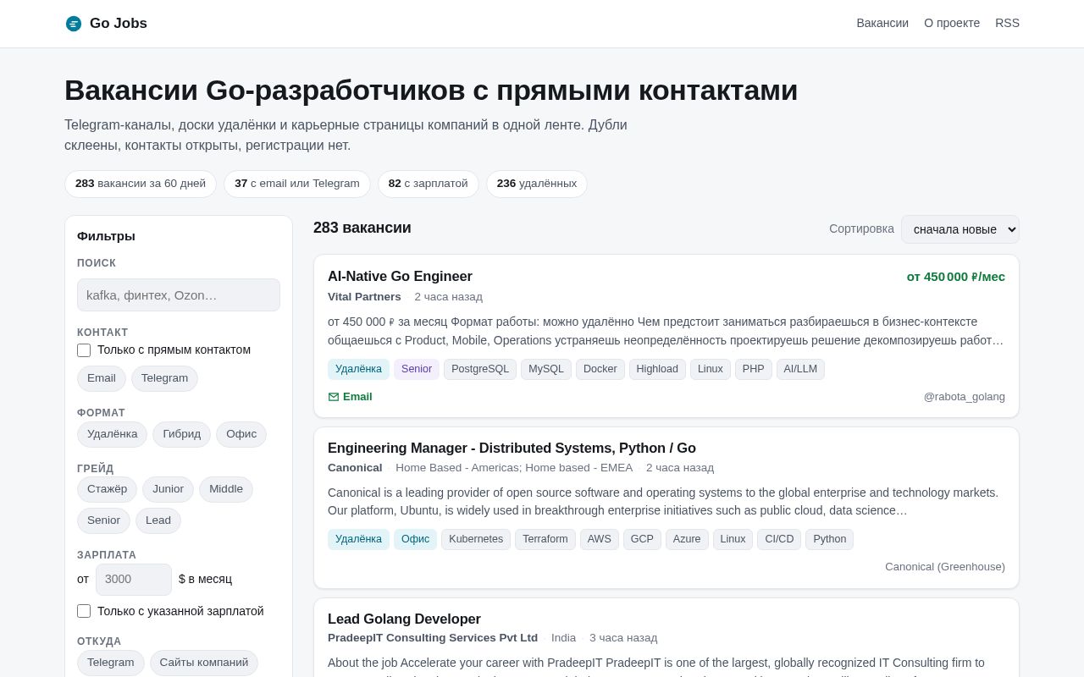Click the Go Jobs logo icon
Image resolution: width=1084 pixels, height=677 pixels.
pyautogui.click(x=74, y=24)
